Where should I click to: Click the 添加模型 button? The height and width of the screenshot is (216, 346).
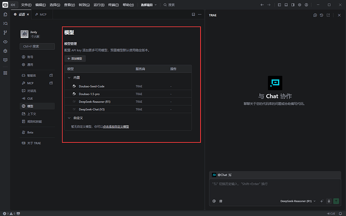(75, 59)
